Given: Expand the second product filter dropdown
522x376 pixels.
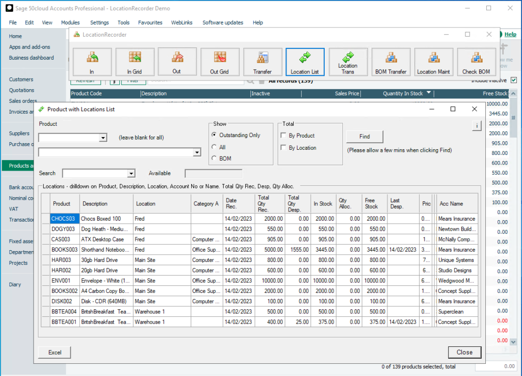Looking at the screenshot, I should tap(197, 152).
